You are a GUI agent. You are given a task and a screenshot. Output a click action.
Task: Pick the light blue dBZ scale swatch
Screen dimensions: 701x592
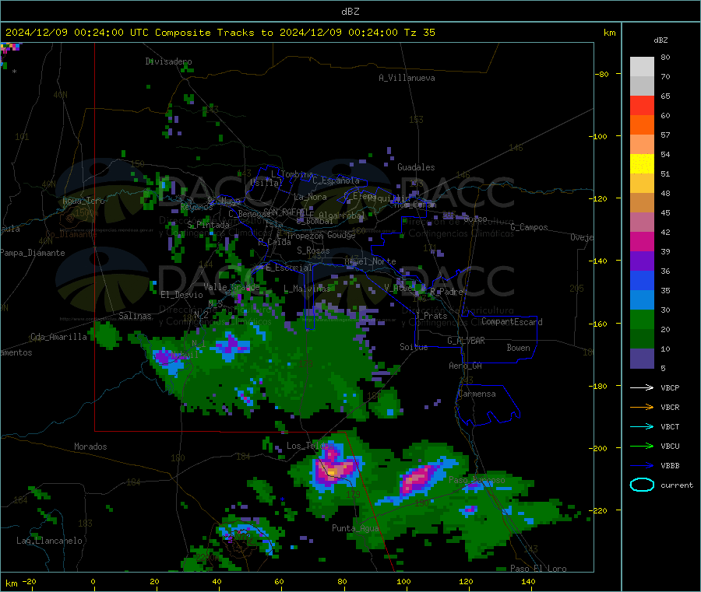[x=642, y=300]
